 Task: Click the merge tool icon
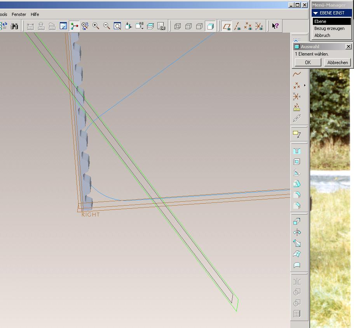[296, 292]
